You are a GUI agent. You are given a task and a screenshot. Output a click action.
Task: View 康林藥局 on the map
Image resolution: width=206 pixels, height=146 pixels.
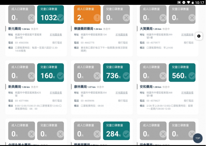[x=122, y=93]
